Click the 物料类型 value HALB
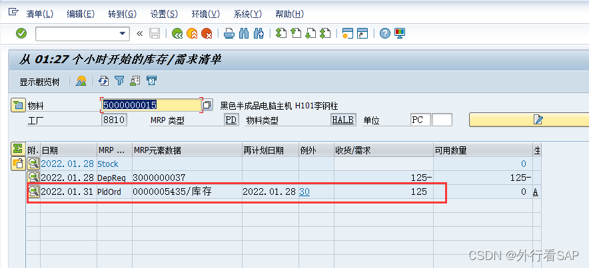This screenshot has width=589, height=268. (x=343, y=120)
